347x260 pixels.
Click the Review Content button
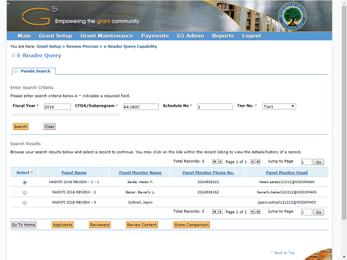tap(142, 225)
